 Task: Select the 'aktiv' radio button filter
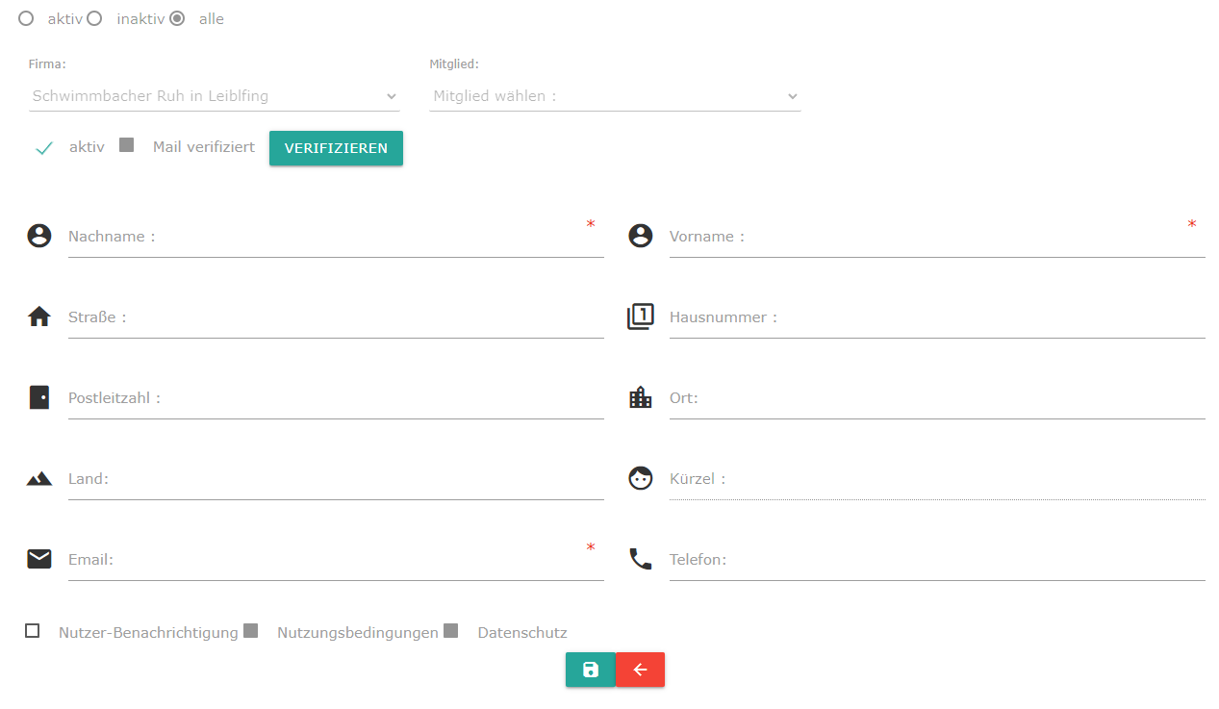coord(26,18)
